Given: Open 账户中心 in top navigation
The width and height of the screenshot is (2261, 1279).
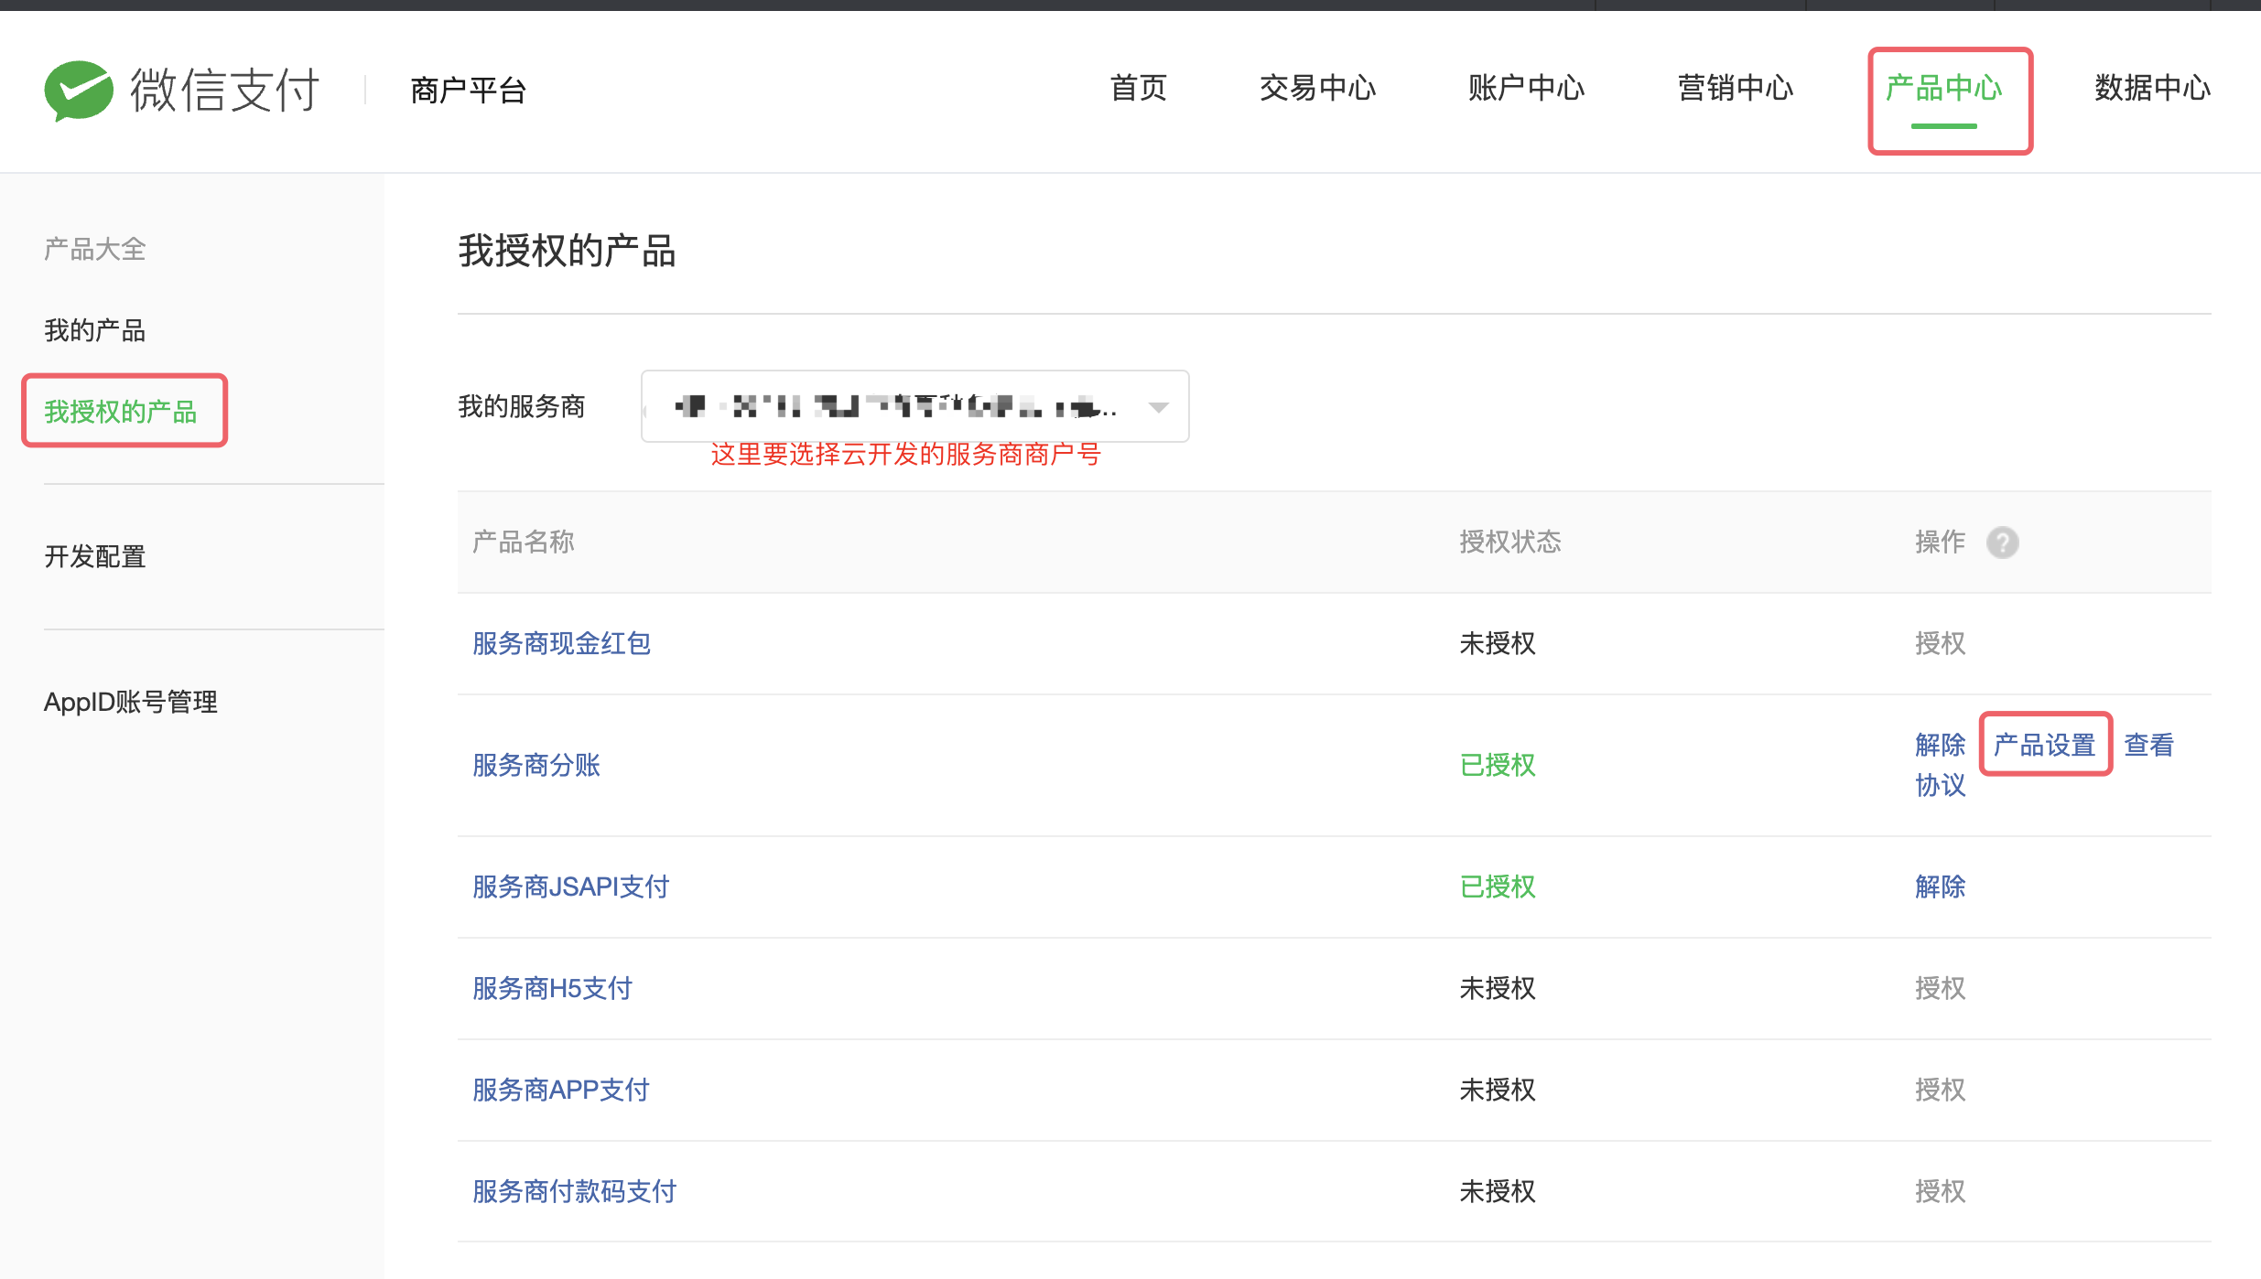Looking at the screenshot, I should click(1526, 89).
